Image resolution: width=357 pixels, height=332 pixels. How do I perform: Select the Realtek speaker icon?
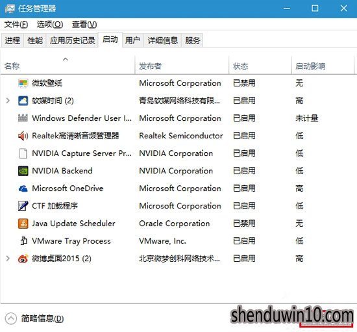point(23,136)
